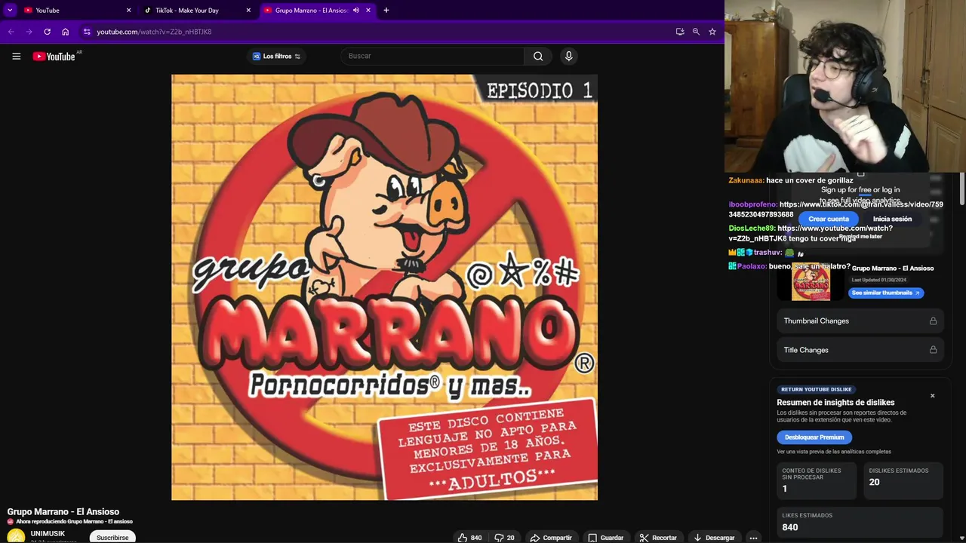Click username trashuv in chat
Screen dimensions: 966x543
[x=768, y=253]
